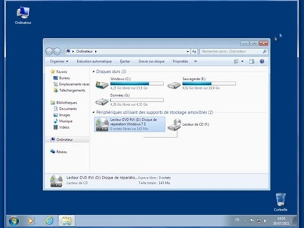Expand the breadcrumb arrow after Ordinateur

(96, 51)
